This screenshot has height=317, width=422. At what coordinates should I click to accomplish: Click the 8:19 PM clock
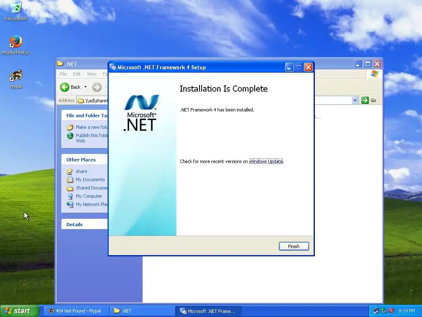[x=407, y=311]
